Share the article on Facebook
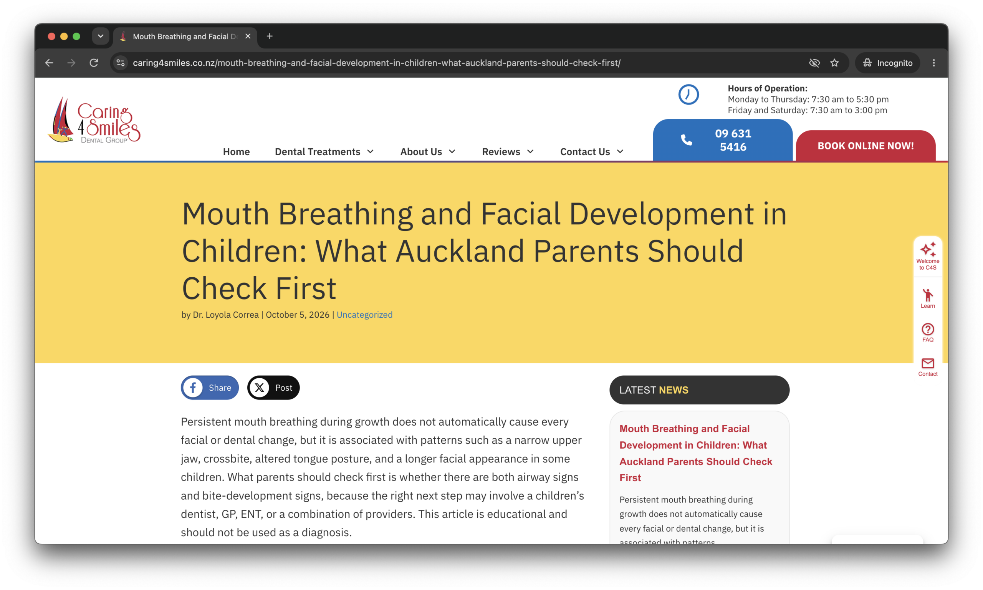983x590 pixels. [x=210, y=388]
